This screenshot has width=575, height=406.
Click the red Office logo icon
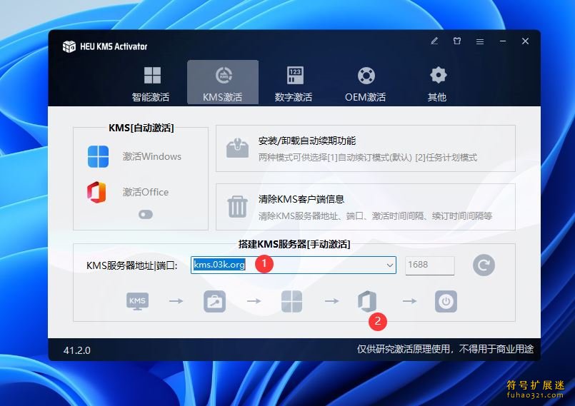(x=96, y=192)
